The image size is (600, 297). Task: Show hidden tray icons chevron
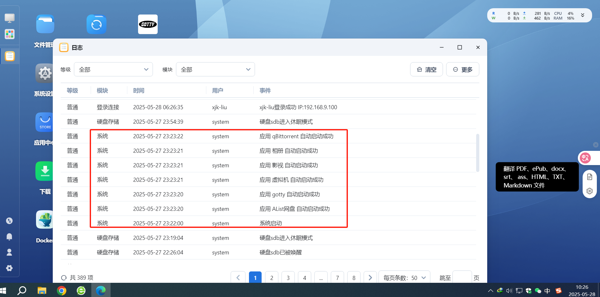coord(490,291)
